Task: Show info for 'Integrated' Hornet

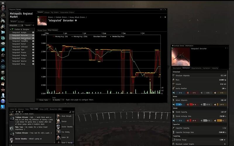Action: click(x=33, y=44)
